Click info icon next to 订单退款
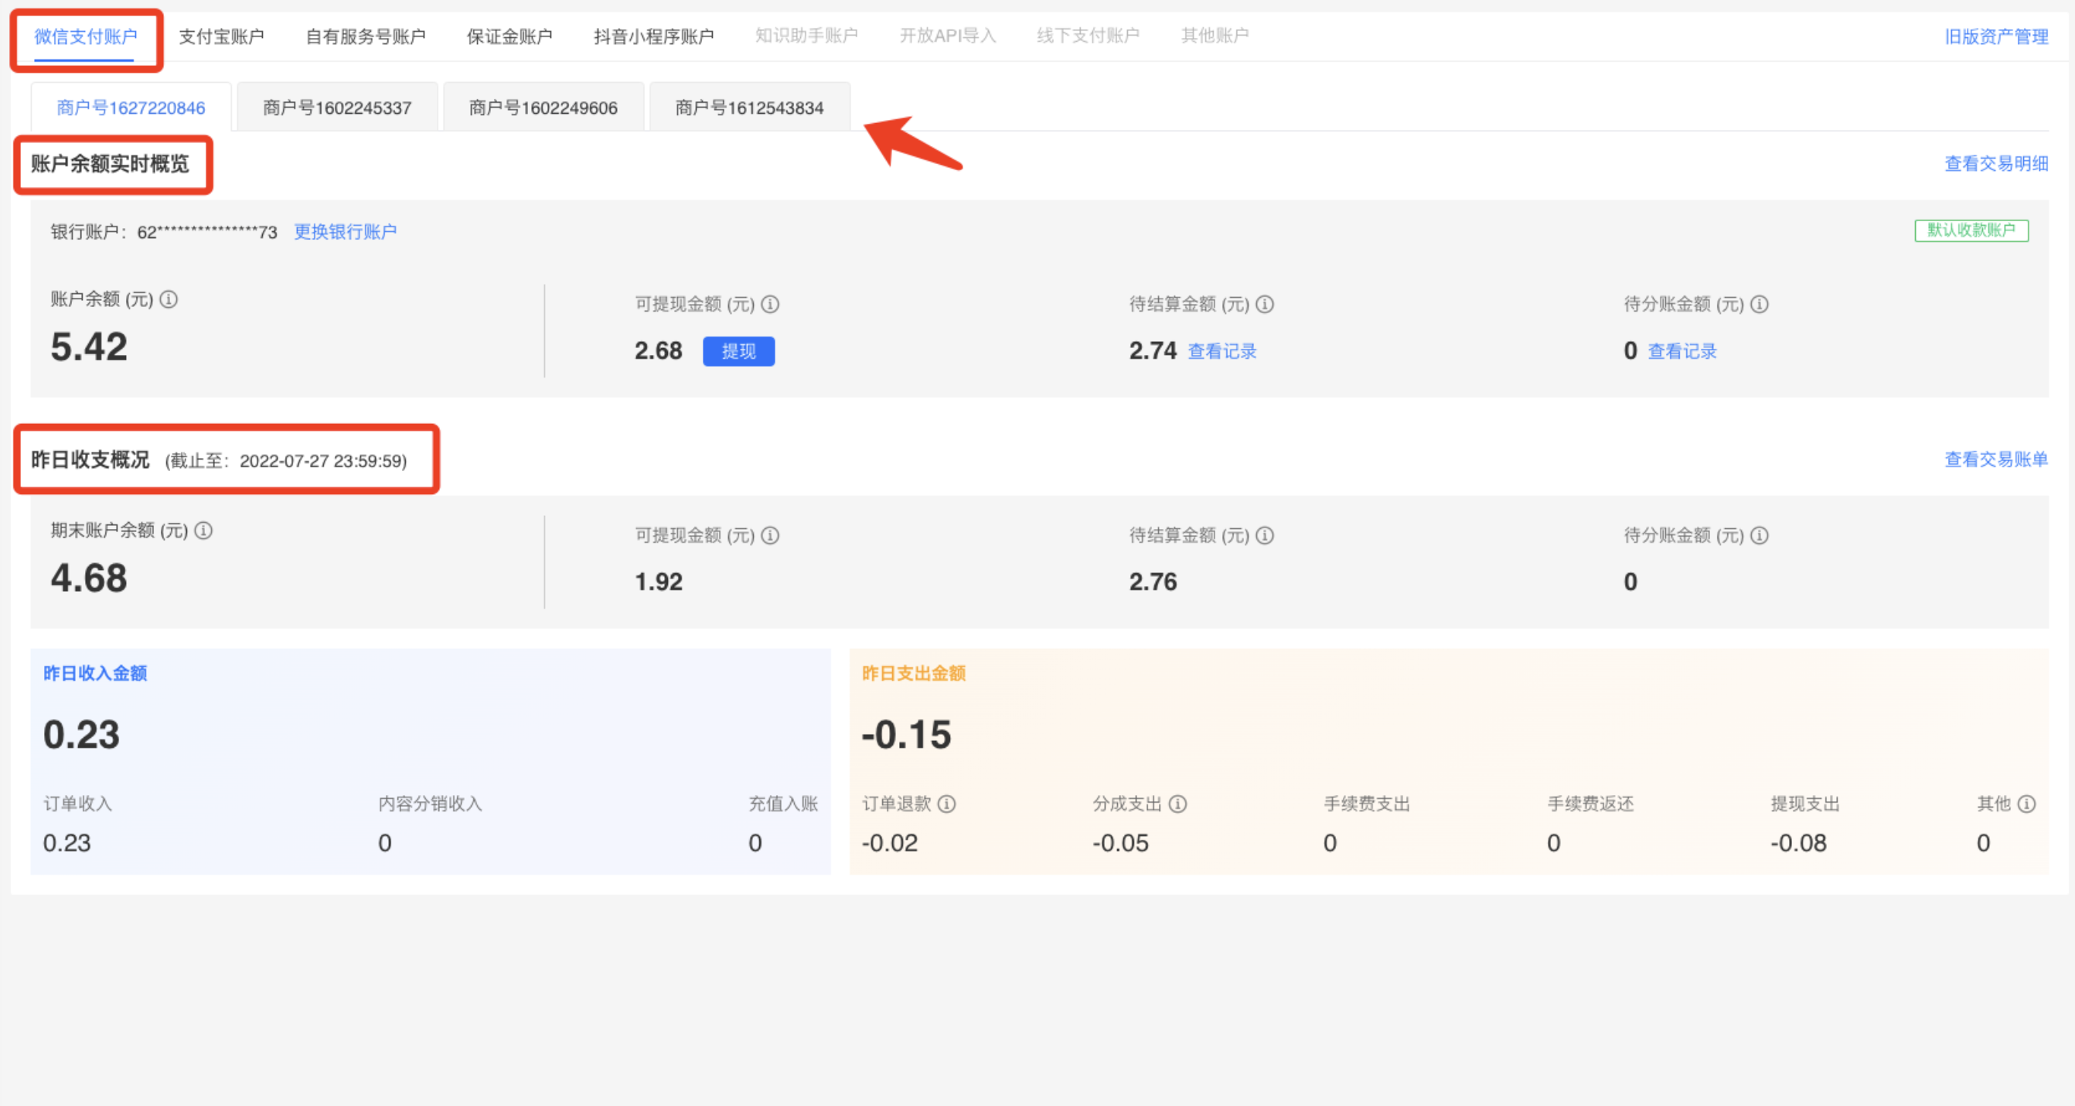 (946, 804)
